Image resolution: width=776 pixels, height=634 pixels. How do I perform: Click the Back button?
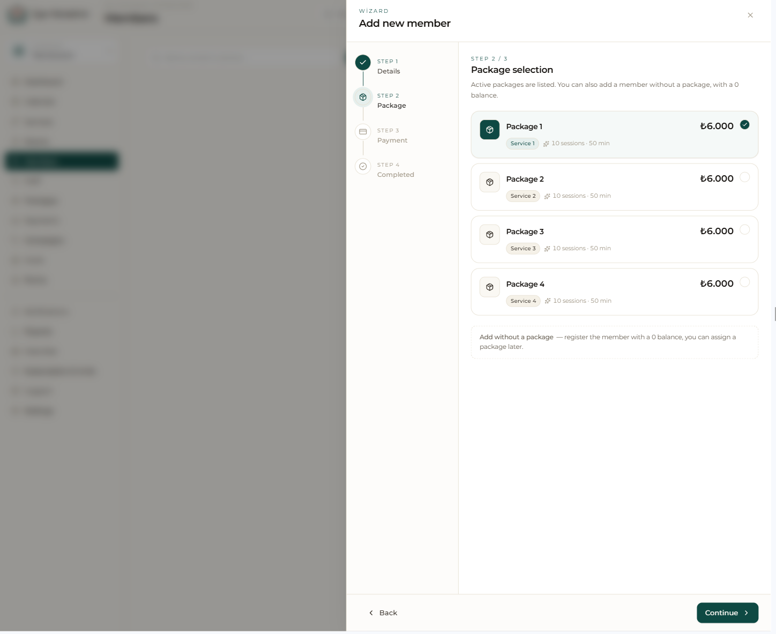pos(383,613)
